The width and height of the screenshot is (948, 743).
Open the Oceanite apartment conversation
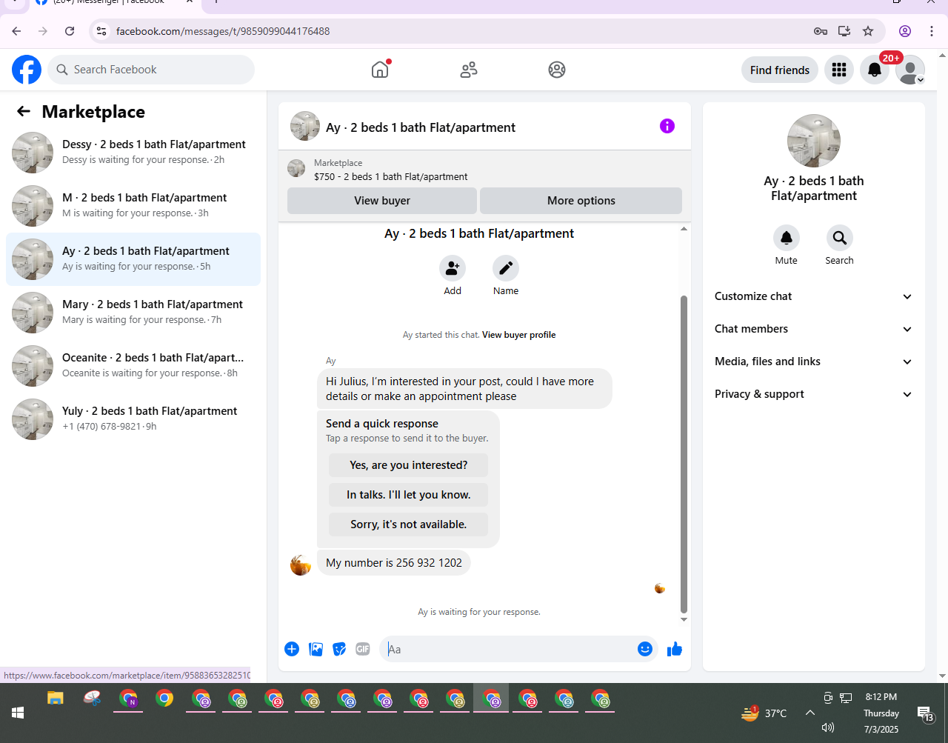[x=133, y=366]
